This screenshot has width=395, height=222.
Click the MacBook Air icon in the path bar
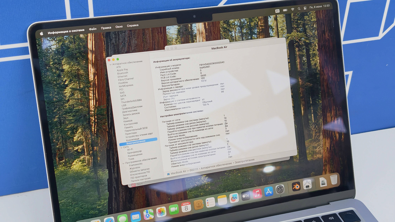point(169,174)
